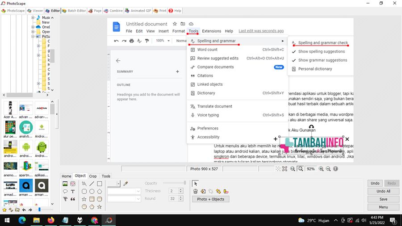Click the Photo + Objects button

210,199
